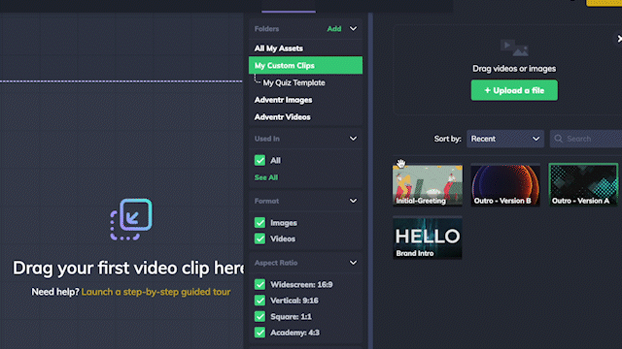Click the search magnifier icon
The image size is (622, 349).
click(x=558, y=139)
